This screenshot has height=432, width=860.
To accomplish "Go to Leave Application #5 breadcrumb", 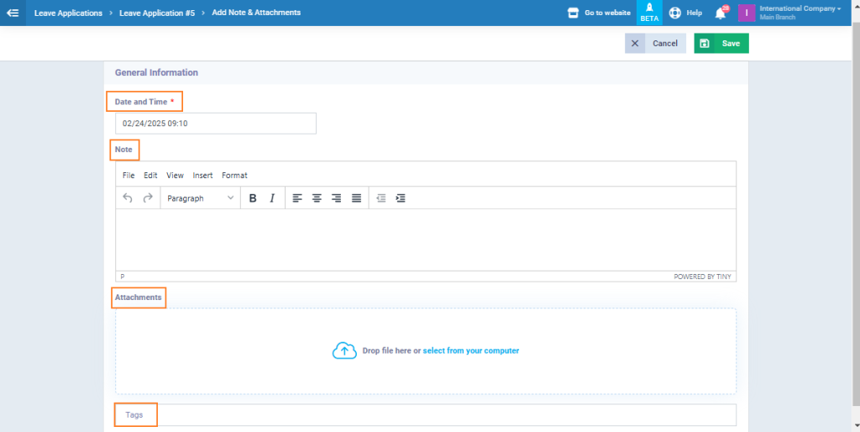I will tap(157, 13).
